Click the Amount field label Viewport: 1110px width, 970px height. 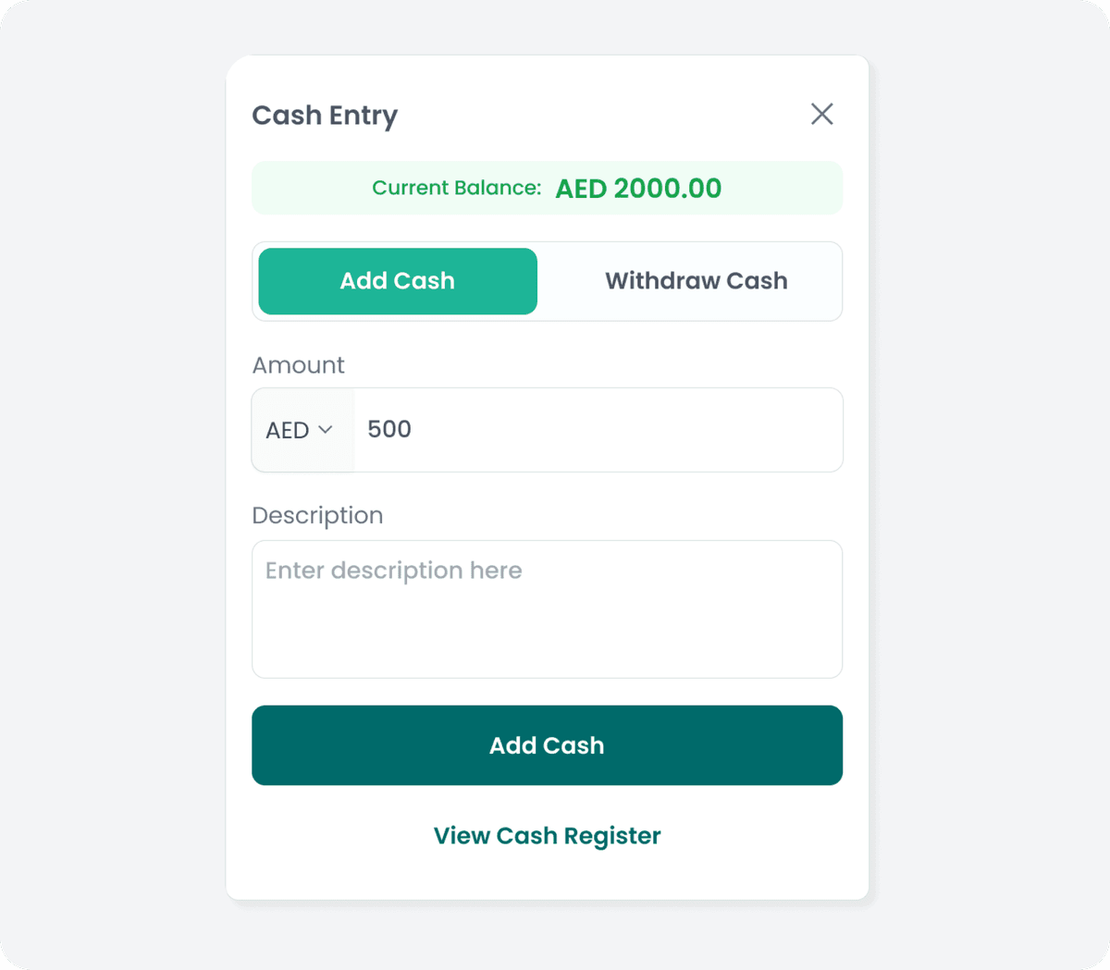(298, 364)
